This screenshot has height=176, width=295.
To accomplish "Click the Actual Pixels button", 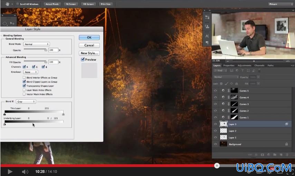I will (x=52, y=4).
